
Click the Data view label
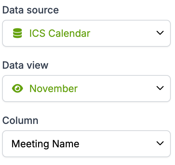pyautogui.click(x=25, y=65)
